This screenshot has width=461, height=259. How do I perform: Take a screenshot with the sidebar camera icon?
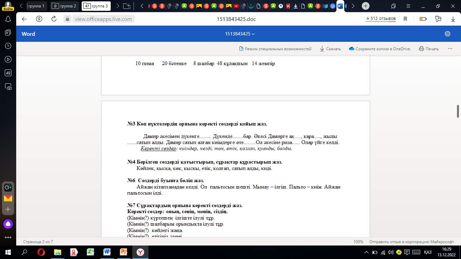click(x=8, y=86)
